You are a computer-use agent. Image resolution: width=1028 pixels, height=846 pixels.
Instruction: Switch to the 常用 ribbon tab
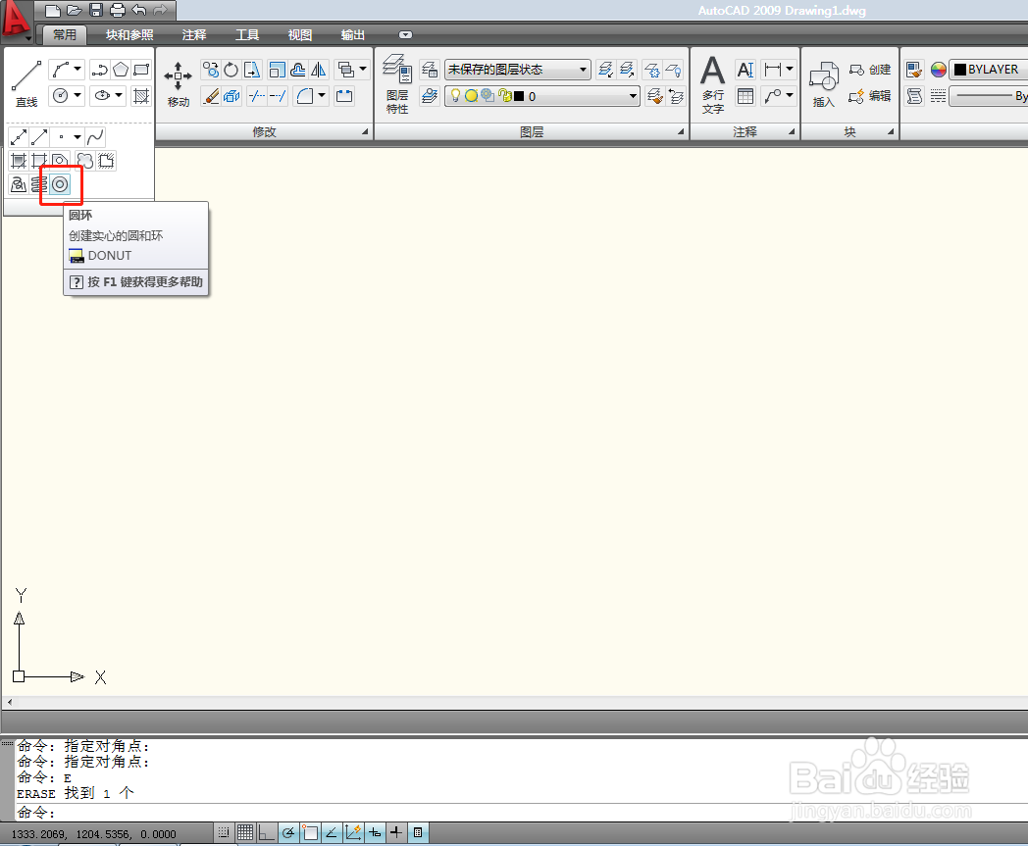(x=65, y=34)
